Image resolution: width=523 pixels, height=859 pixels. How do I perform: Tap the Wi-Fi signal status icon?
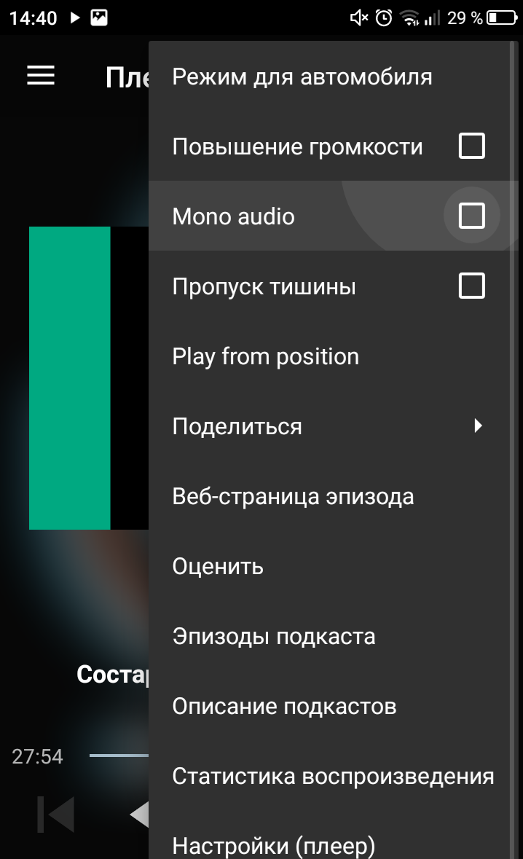tap(409, 18)
